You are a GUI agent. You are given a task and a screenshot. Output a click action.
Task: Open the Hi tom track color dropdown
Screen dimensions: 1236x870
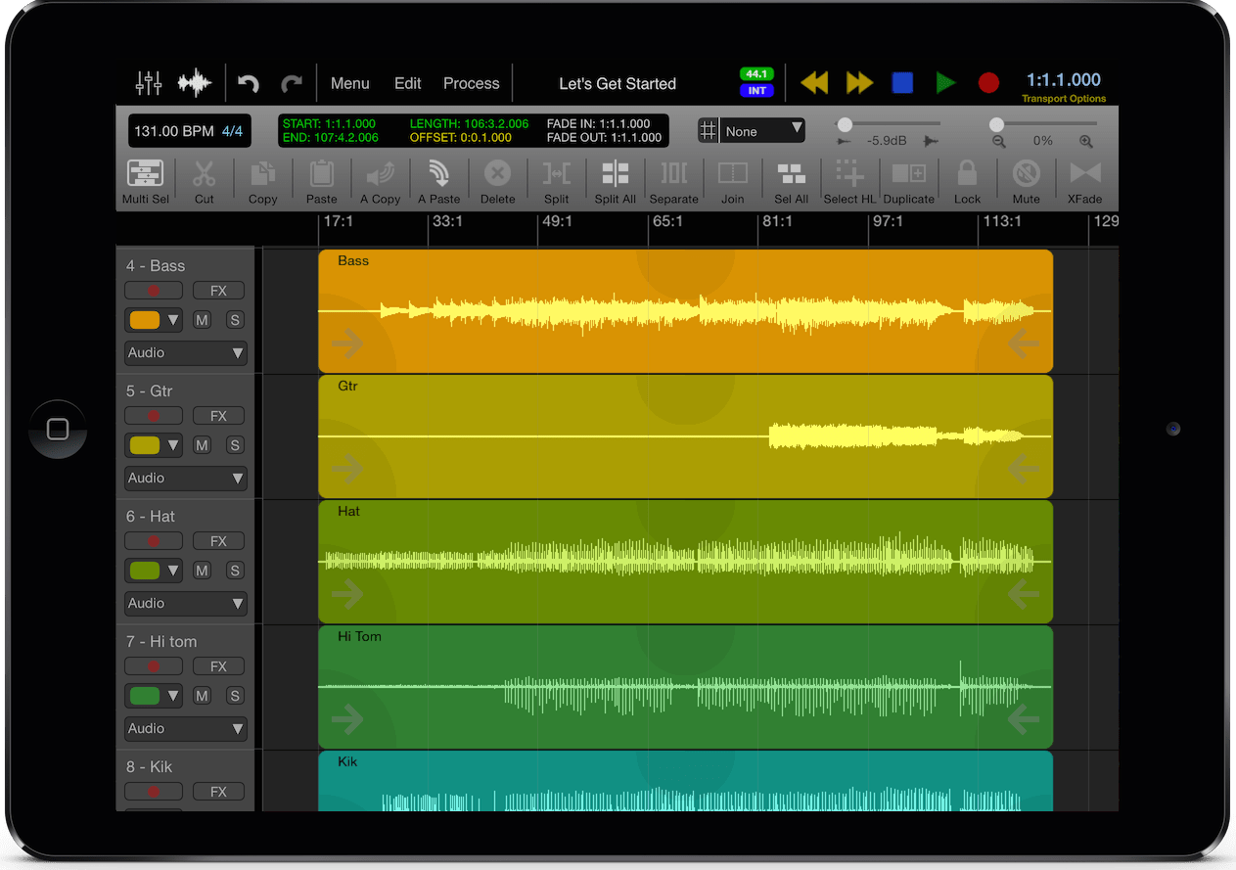coord(155,696)
